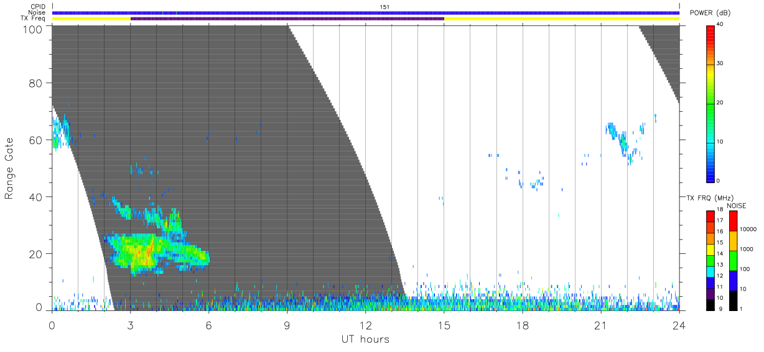Click the blue Noise strip above the plot
764x352 pixels.
[x=366, y=12]
